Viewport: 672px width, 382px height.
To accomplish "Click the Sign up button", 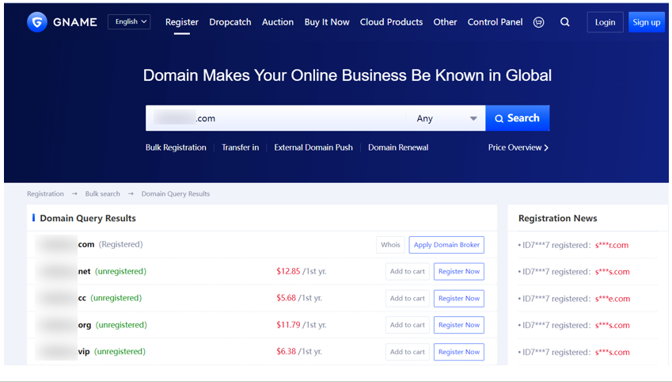I will 647,22.
